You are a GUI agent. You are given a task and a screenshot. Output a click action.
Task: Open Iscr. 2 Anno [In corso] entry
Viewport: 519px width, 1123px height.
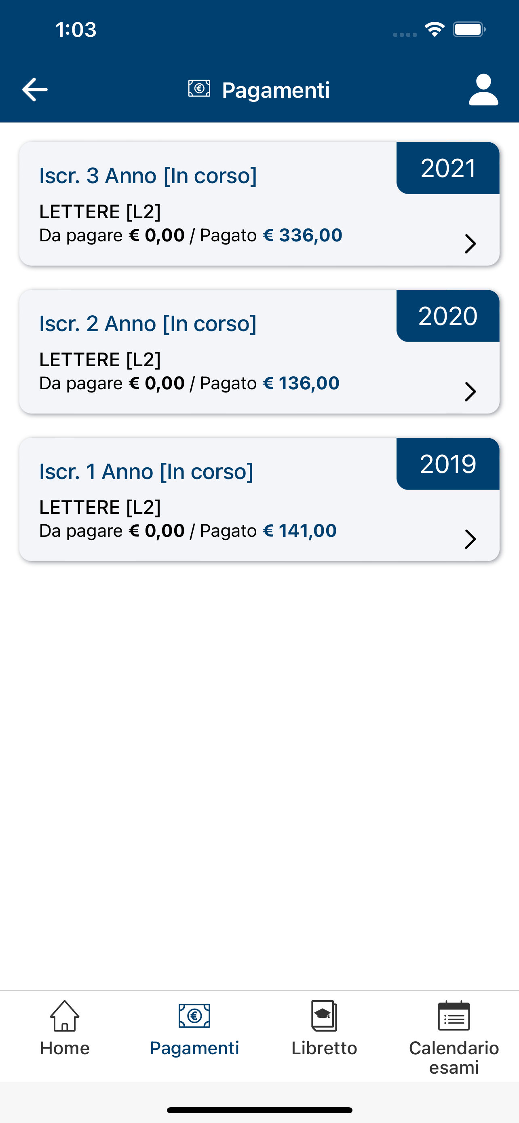148,323
